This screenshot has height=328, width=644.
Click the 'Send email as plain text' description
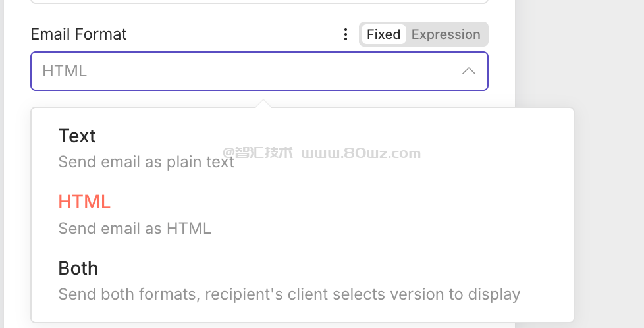click(x=146, y=162)
